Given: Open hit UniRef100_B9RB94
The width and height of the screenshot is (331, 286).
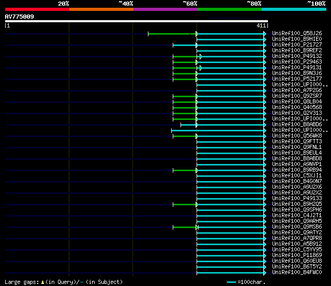Looking at the screenshot, I should (297, 170).
